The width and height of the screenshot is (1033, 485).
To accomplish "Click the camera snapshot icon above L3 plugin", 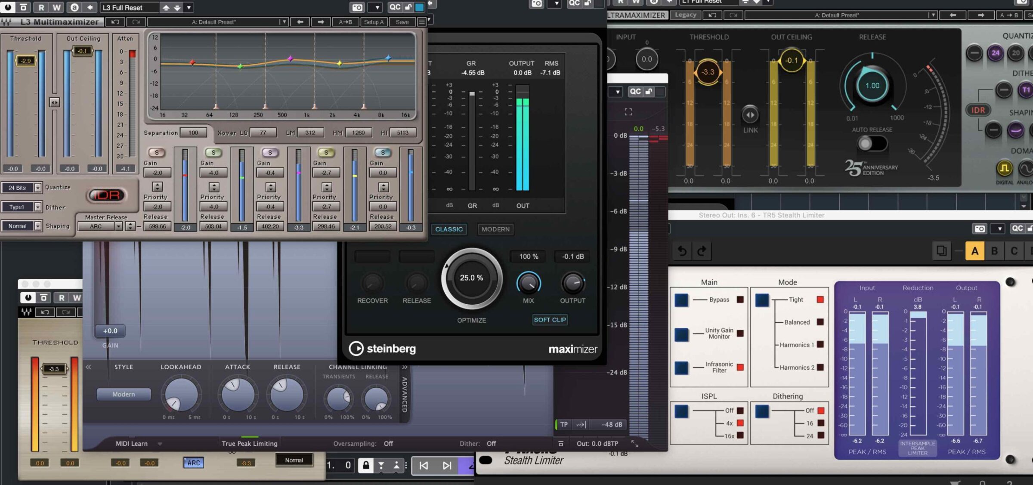I will coord(357,7).
